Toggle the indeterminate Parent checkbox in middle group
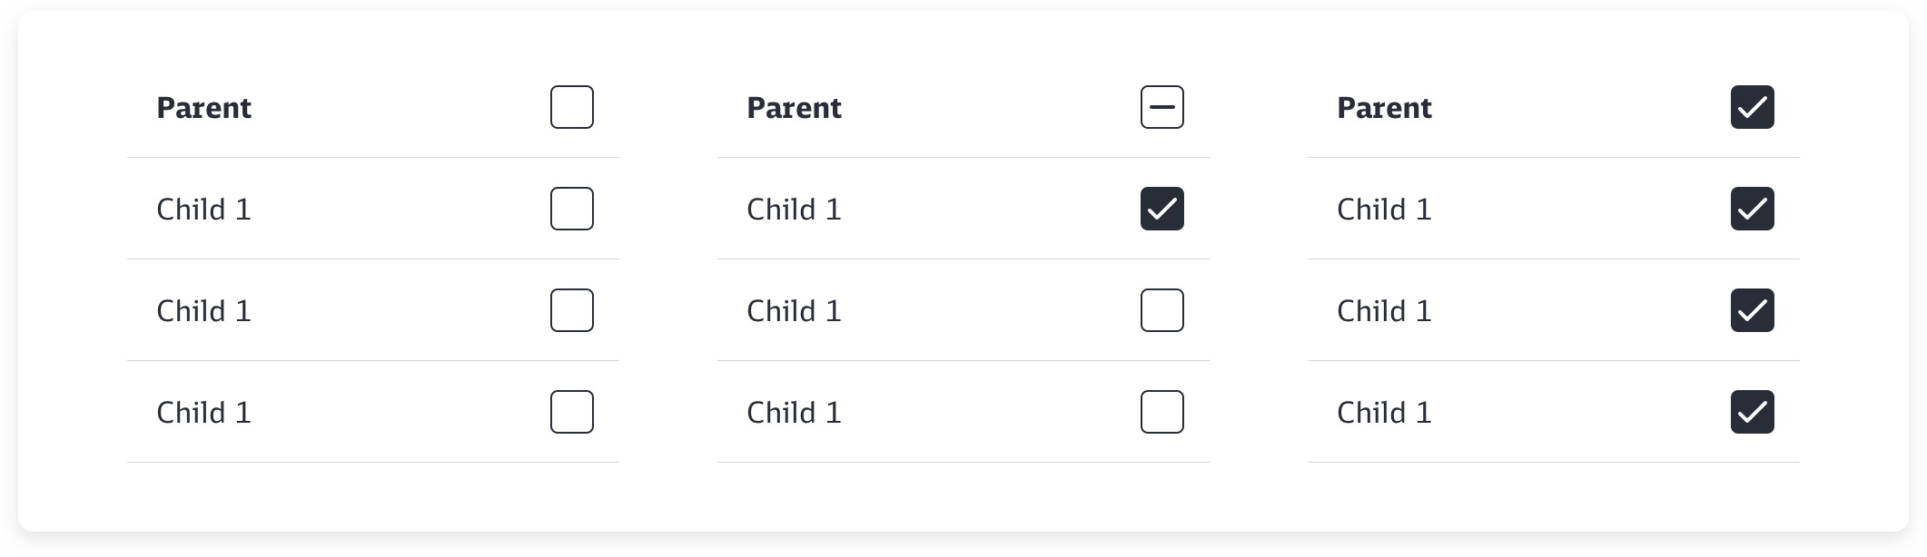 coord(1162,107)
